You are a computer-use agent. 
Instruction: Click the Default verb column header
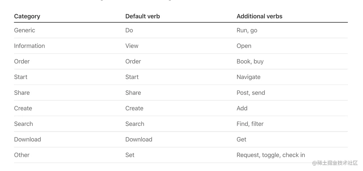pos(142,16)
